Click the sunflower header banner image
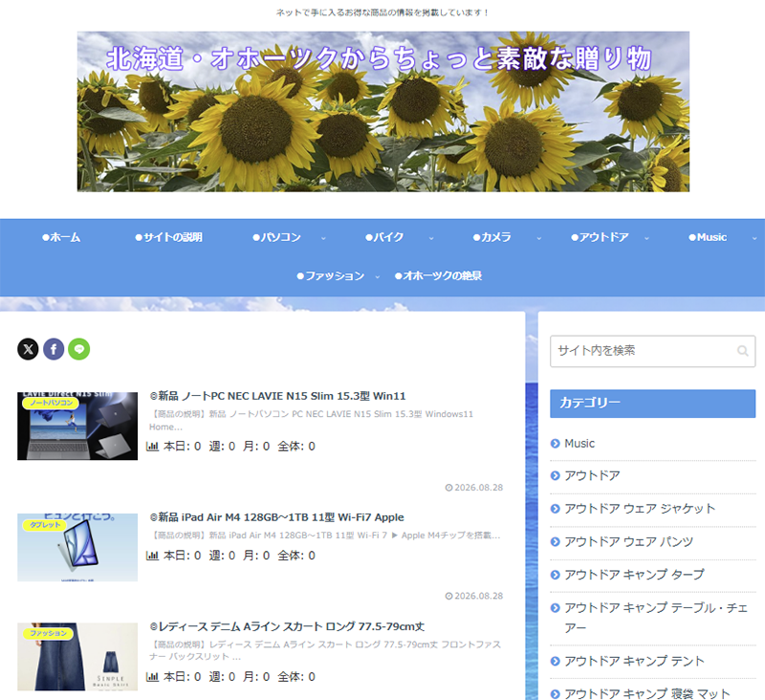 click(383, 112)
